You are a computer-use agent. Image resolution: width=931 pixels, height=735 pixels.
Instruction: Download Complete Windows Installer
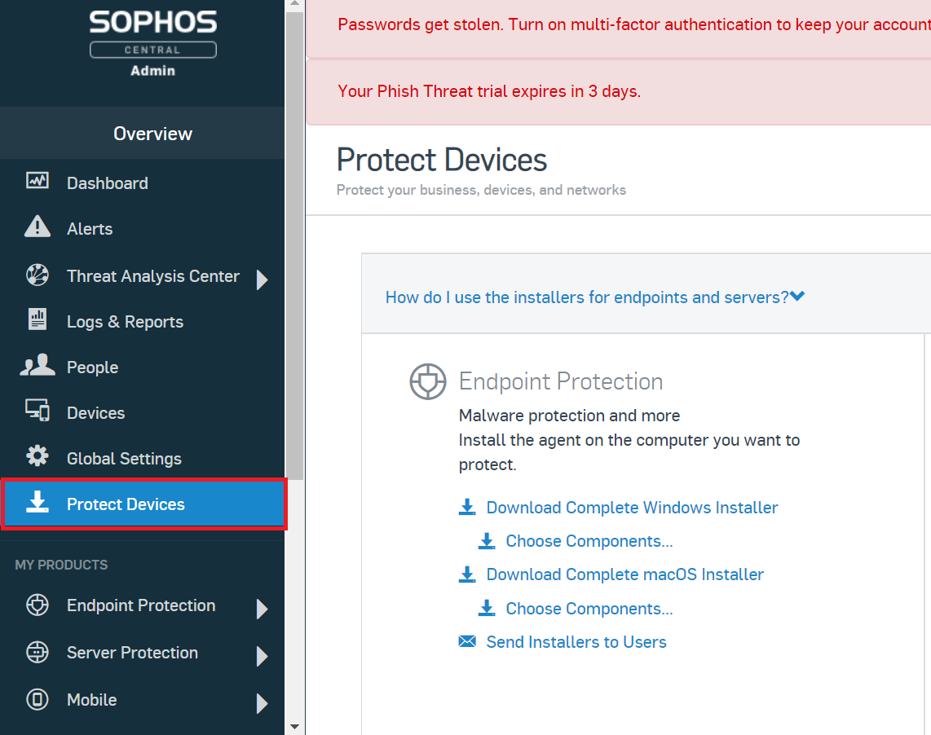pos(632,508)
